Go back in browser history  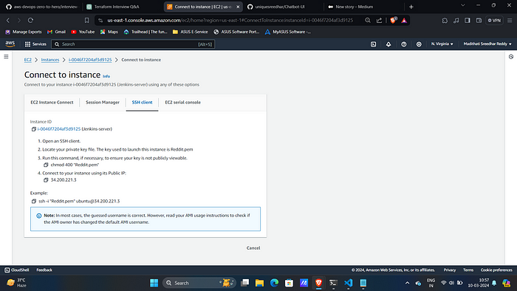coord(8,21)
